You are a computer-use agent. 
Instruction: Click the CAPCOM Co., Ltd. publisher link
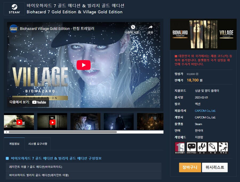pyautogui.click(x=205, y=111)
